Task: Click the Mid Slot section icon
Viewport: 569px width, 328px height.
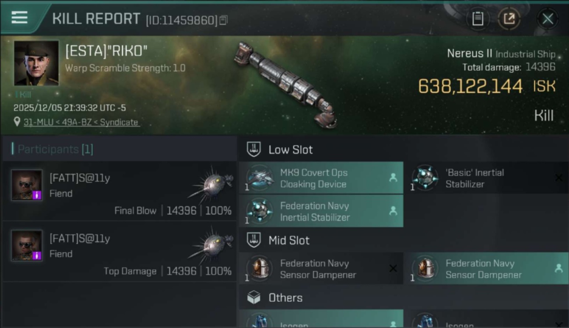Action: pos(254,240)
